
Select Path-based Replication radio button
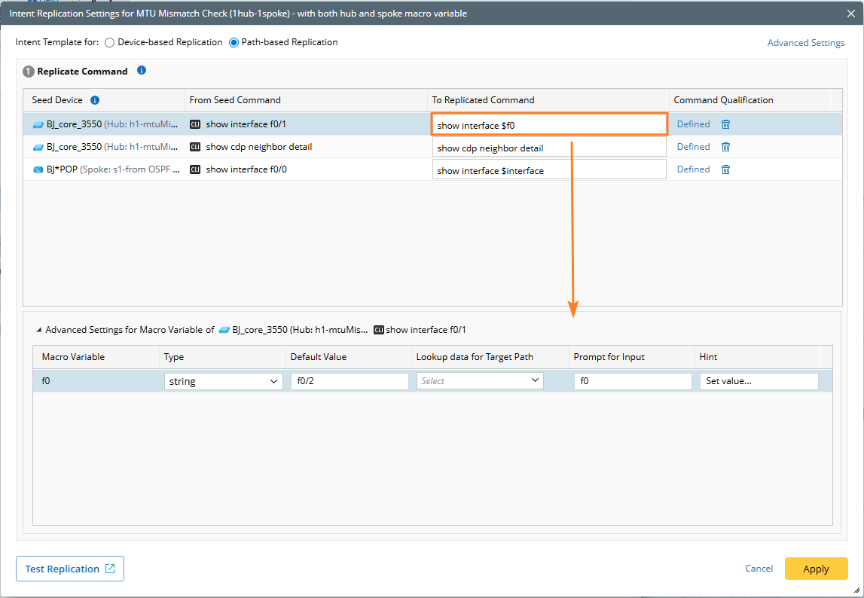pyautogui.click(x=234, y=43)
